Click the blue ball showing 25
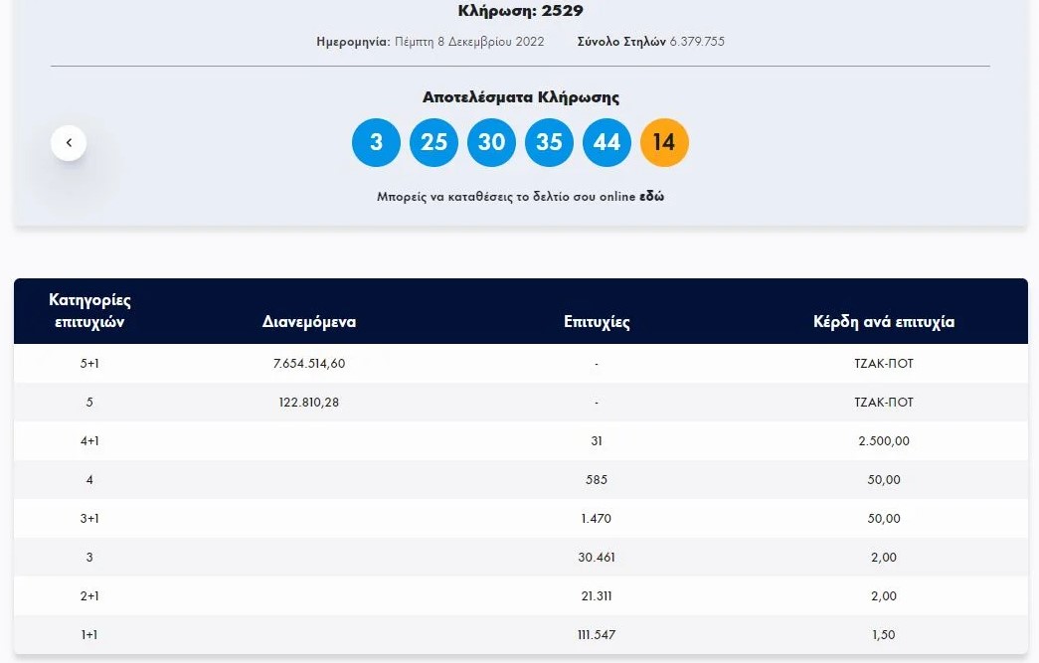Screen dimensions: 1039x663 coord(433,142)
